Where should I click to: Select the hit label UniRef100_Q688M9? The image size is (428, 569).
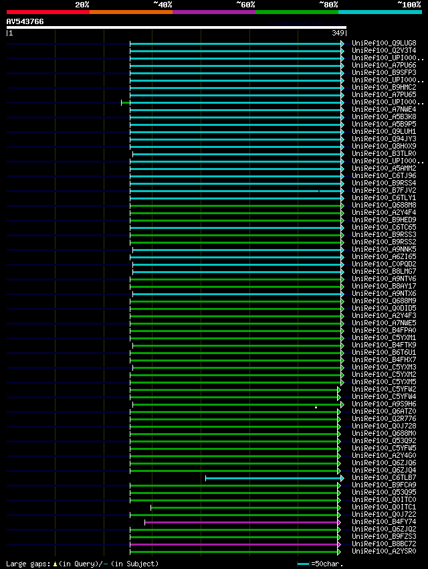[x=384, y=301]
